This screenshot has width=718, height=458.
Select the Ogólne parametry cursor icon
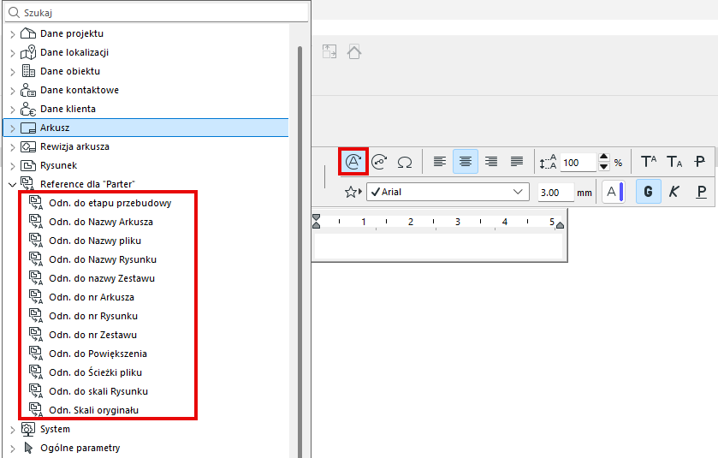pyautogui.click(x=28, y=448)
